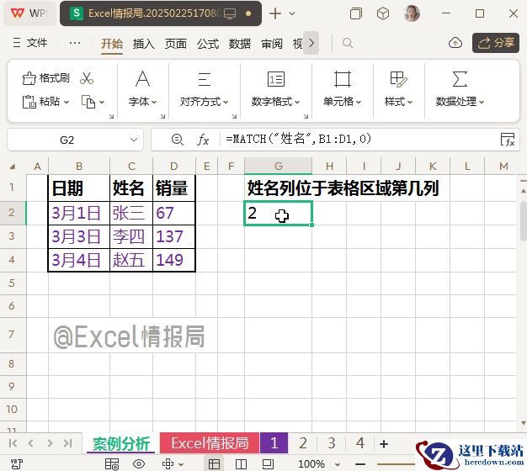
Task: Switch to sheet tab 3
Action: point(332,443)
